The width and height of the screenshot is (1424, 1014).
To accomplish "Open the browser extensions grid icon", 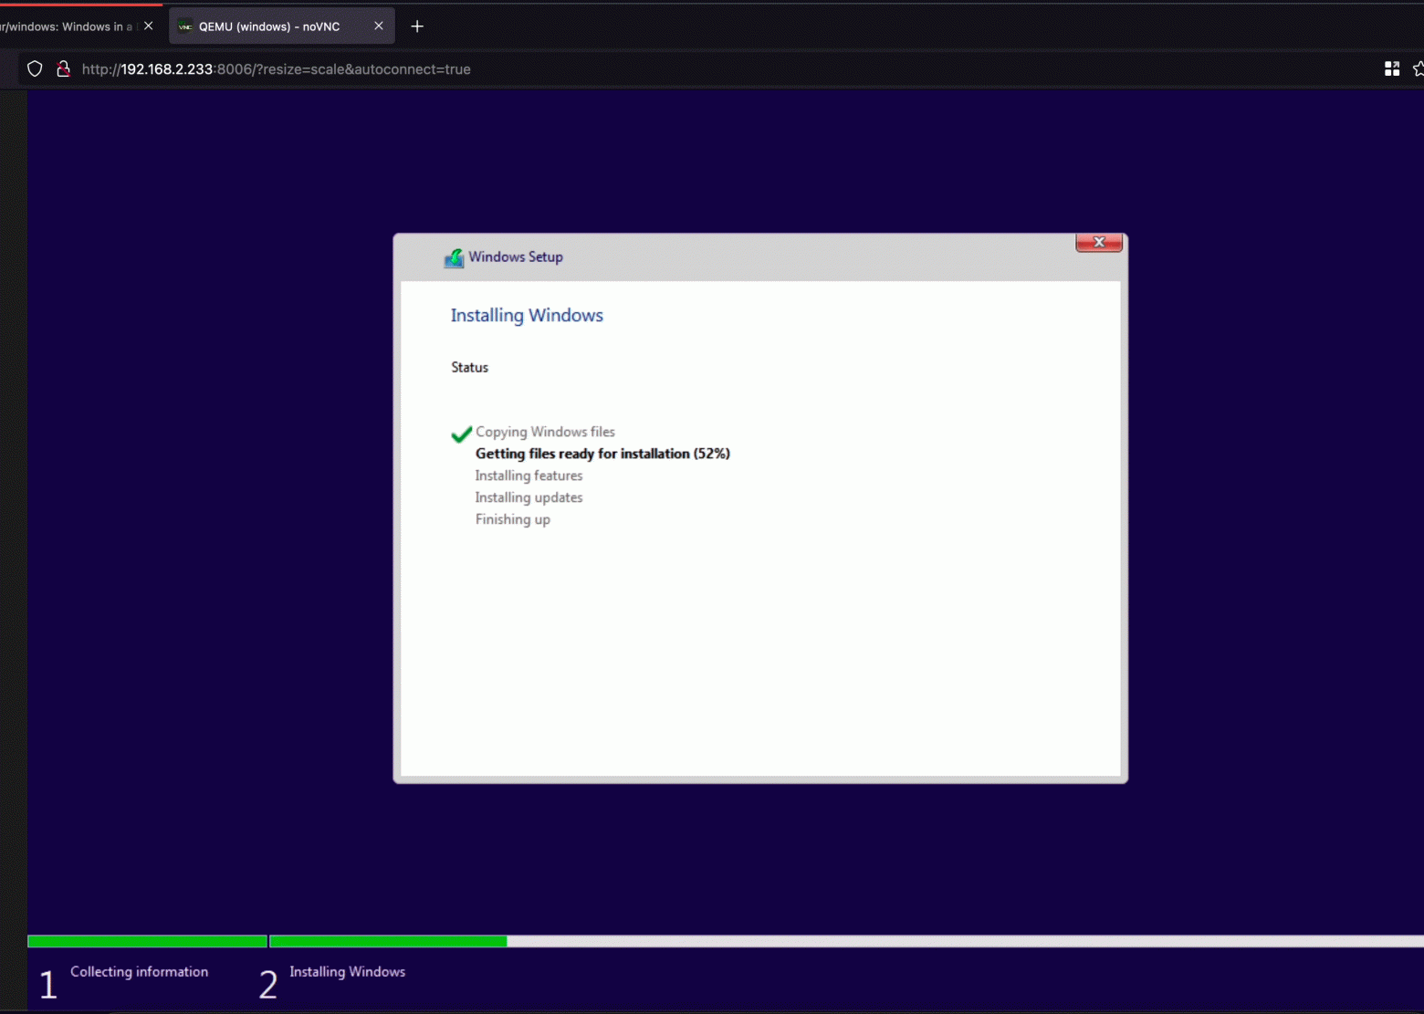I will point(1392,69).
